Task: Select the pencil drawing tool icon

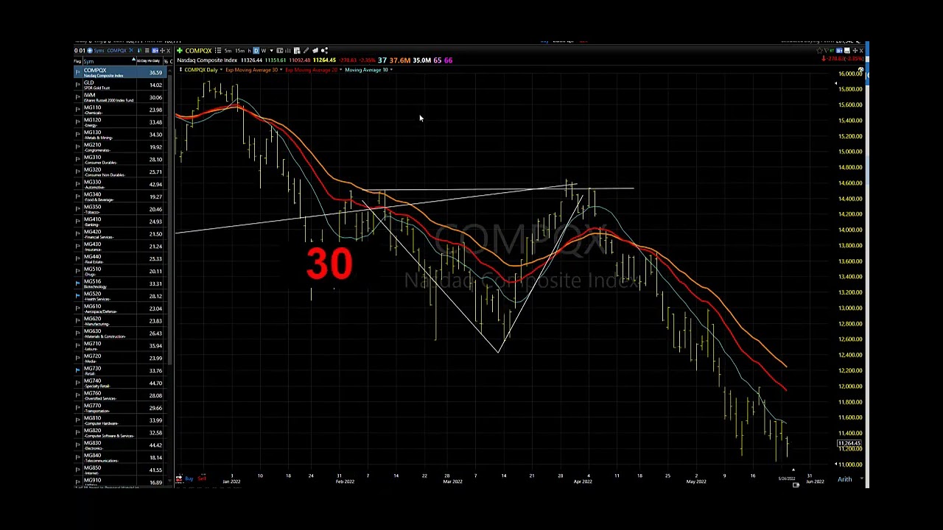Action: click(x=306, y=50)
